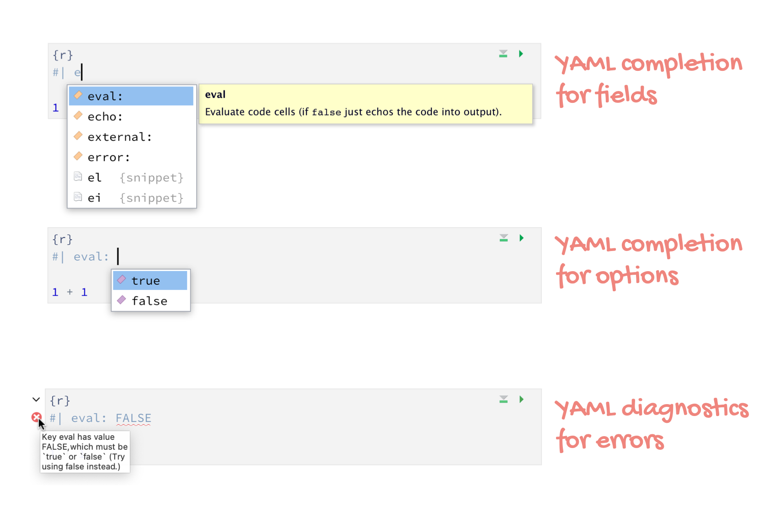Run the first code chunk with play icon

coord(521,54)
